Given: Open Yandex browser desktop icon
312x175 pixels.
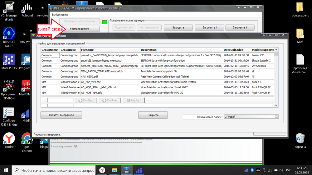Looking at the screenshot, I should pyautogui.click(x=9, y=140).
